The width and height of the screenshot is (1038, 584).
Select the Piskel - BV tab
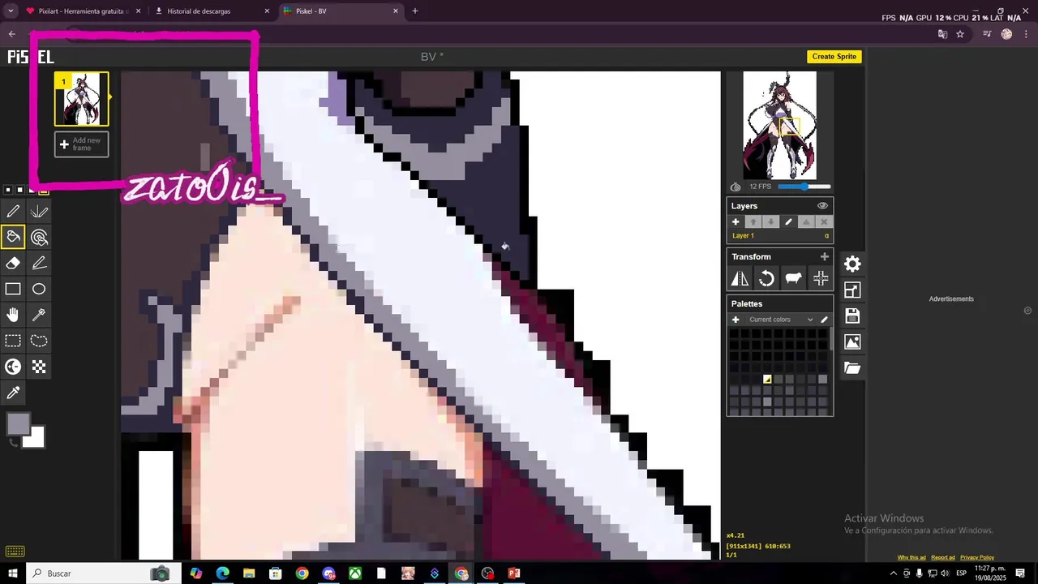[341, 11]
